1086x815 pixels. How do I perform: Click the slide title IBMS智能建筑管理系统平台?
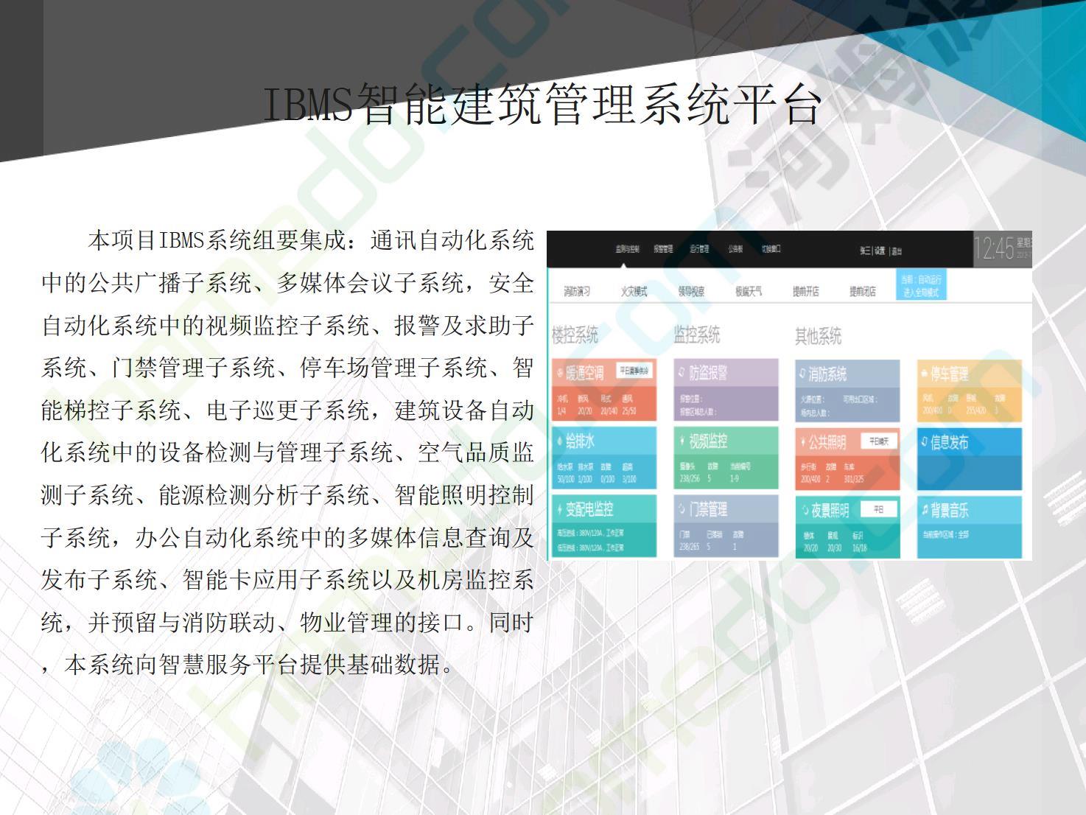pos(543,105)
